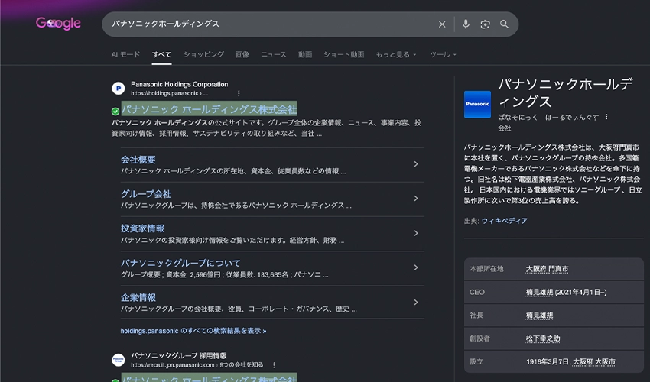The width and height of the screenshot is (650, 382).
Task: Switch to the AI モード tab
Action: click(125, 55)
